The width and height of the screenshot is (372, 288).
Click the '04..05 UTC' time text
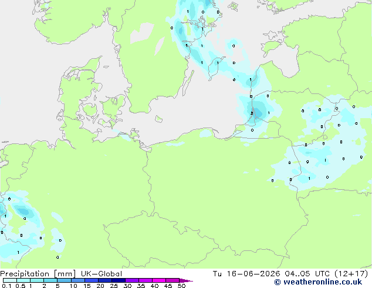(307, 274)
